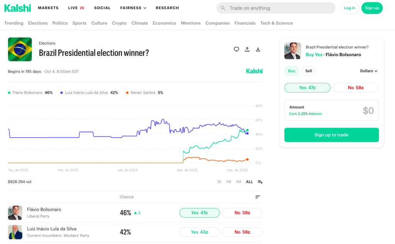
Task: Select Yes 47¢ in the trade panel
Action: pos(307,88)
